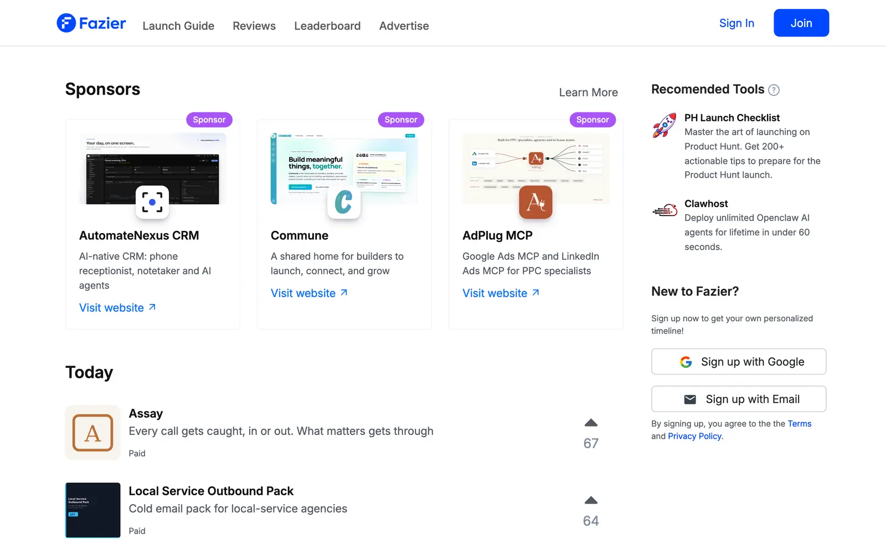The width and height of the screenshot is (886, 554).
Task: Click the Sign In link
Action: [x=736, y=23]
